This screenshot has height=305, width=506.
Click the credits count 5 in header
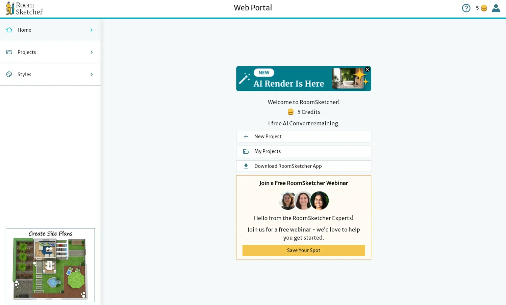pyautogui.click(x=477, y=8)
